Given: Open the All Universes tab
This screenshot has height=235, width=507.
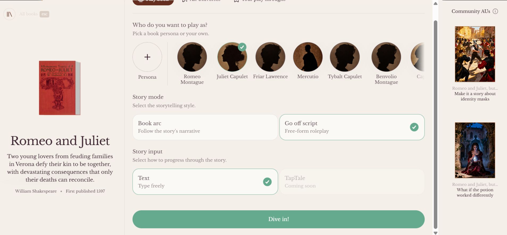Looking at the screenshot, I should pyautogui.click(x=202, y=1).
